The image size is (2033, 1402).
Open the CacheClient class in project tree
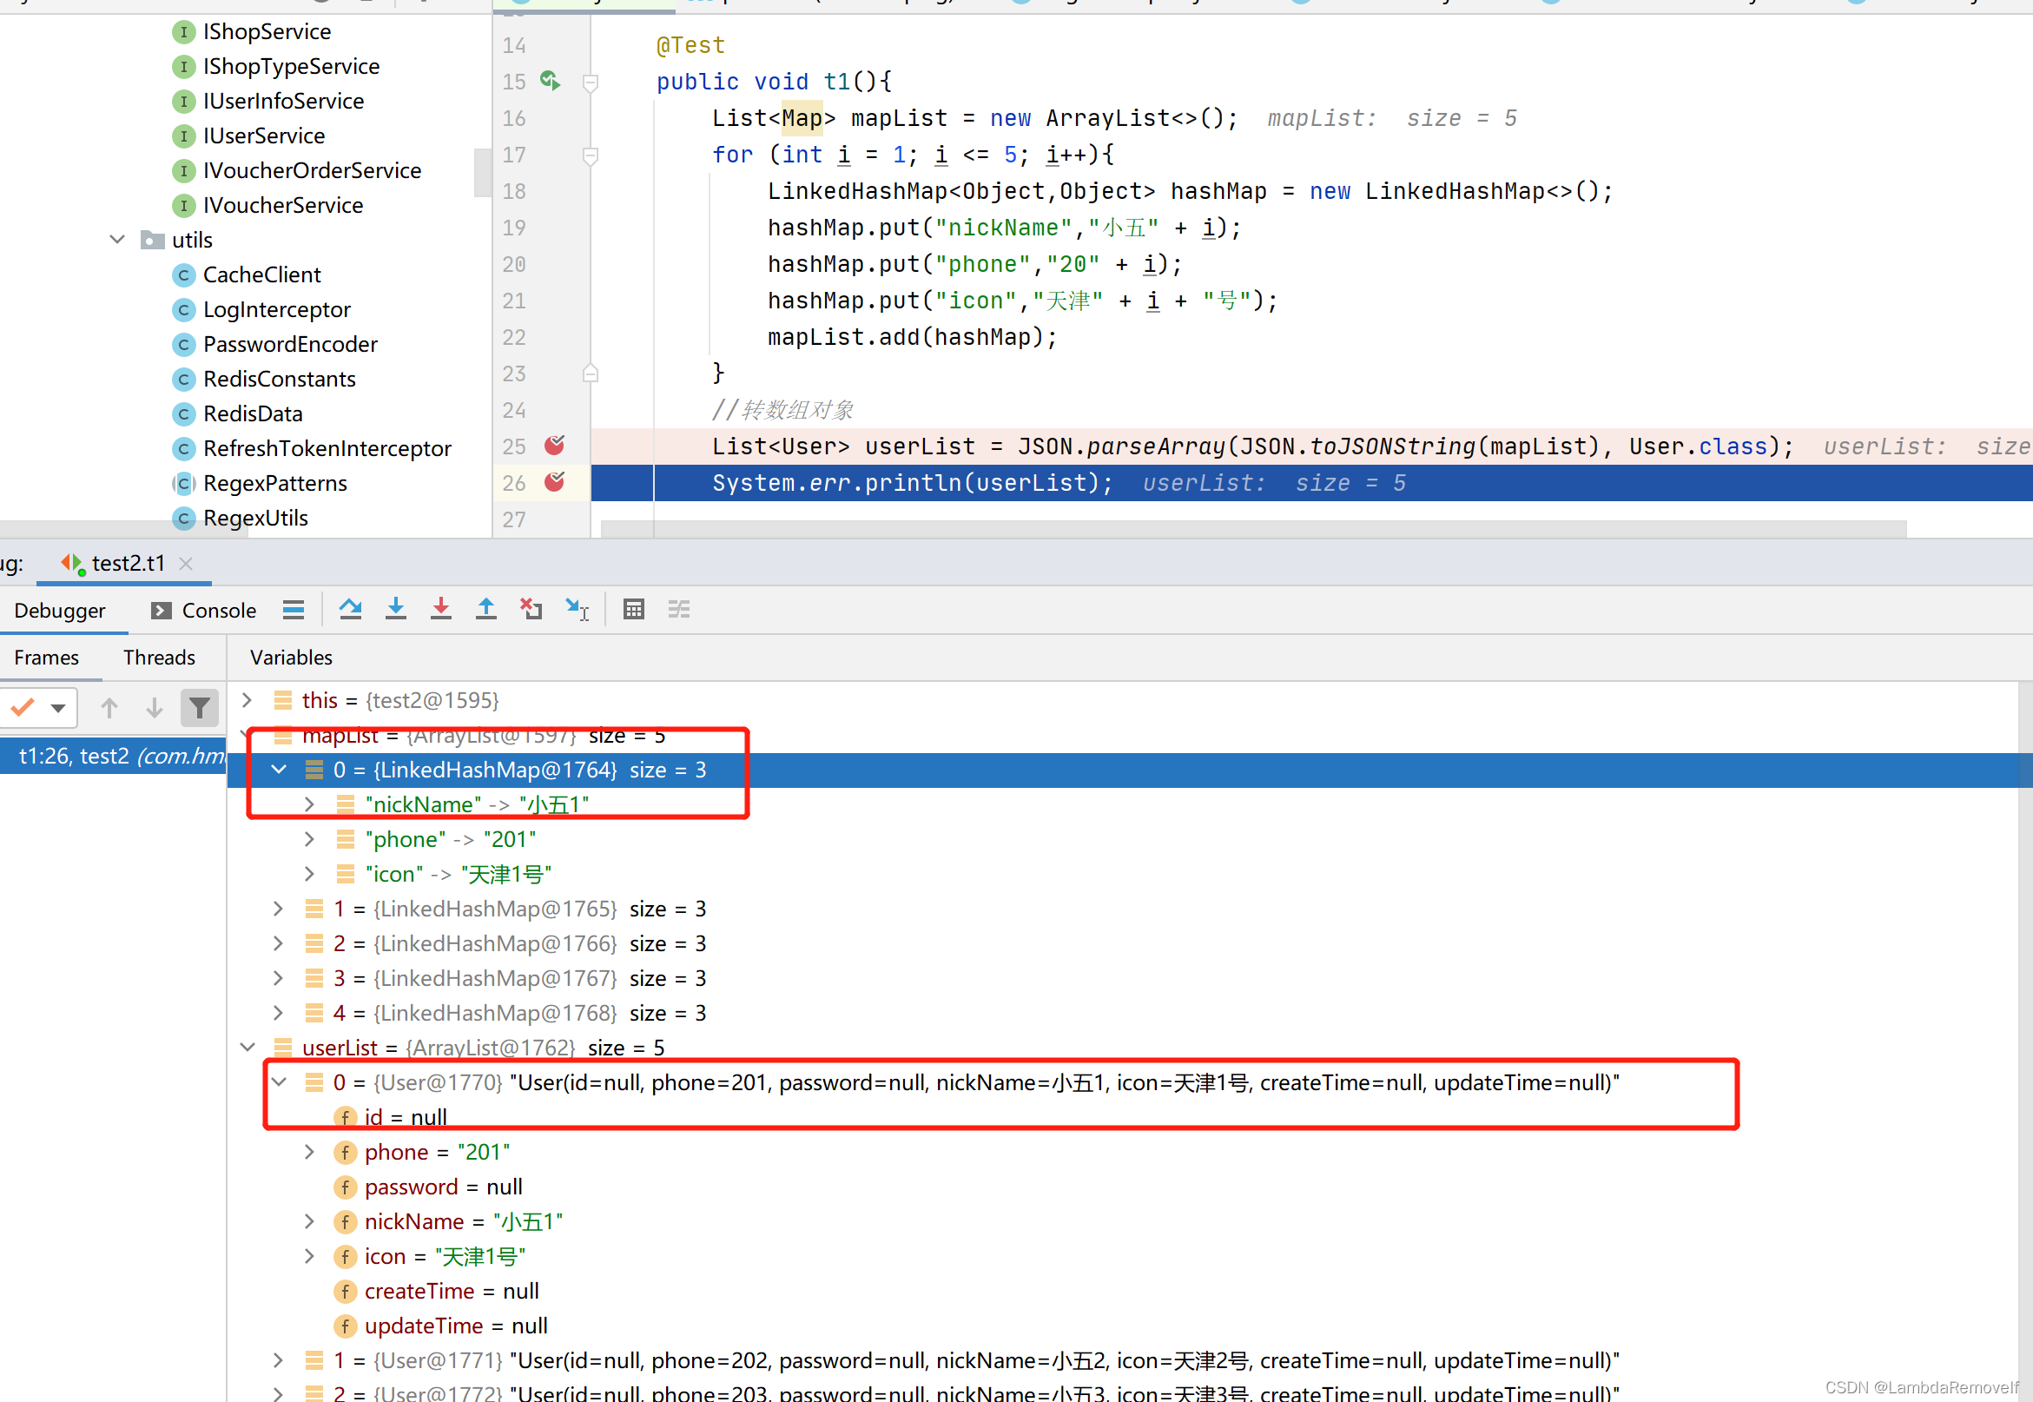tap(261, 275)
